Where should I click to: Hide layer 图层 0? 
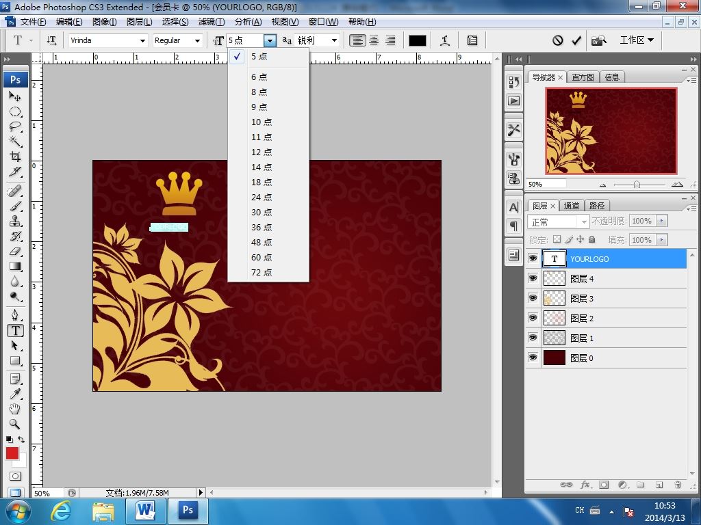click(x=533, y=357)
